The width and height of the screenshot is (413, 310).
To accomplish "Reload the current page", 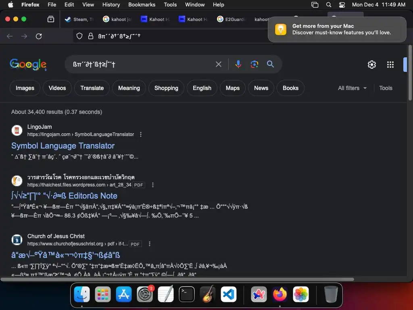I will tap(39, 36).
